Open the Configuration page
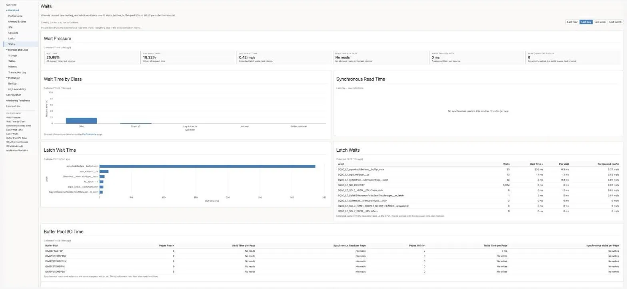 [x=14, y=95]
